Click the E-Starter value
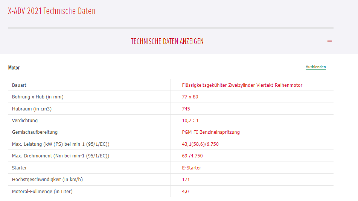Viewport: 358px width, 201px height. tap(191, 168)
